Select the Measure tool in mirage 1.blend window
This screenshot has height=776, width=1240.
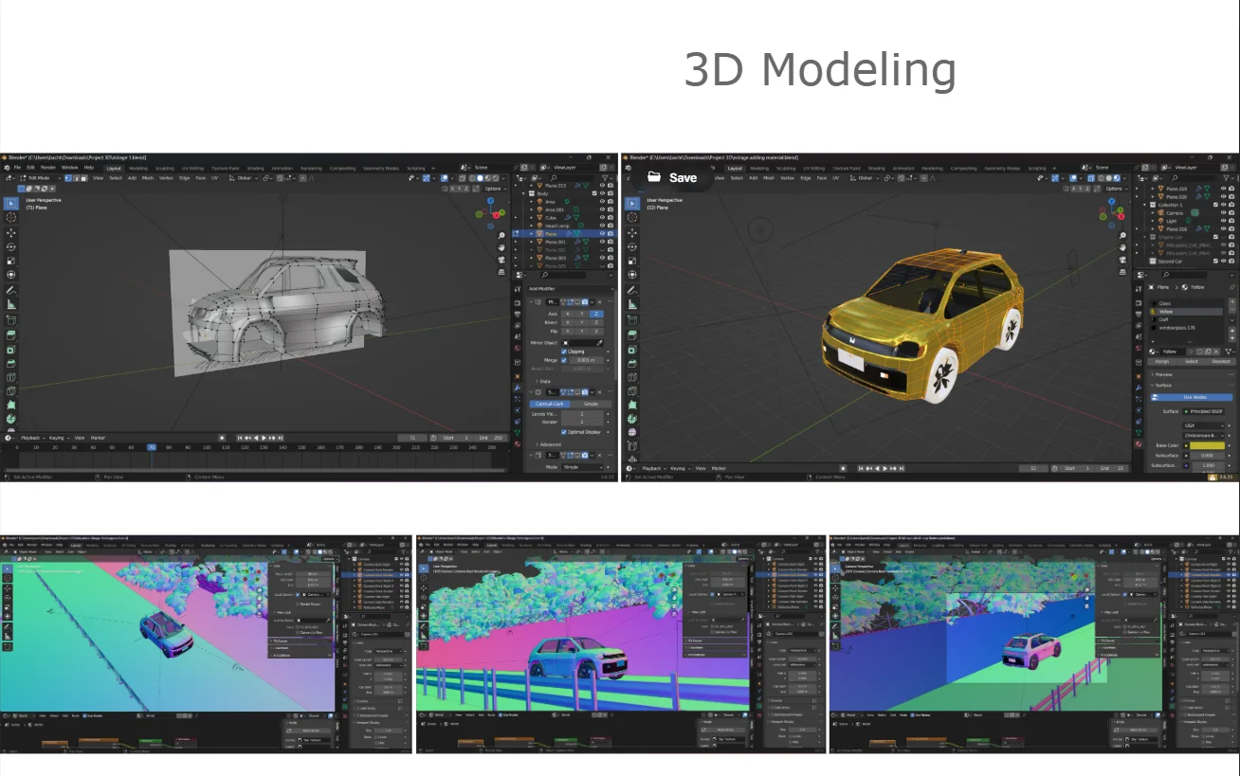tap(11, 305)
